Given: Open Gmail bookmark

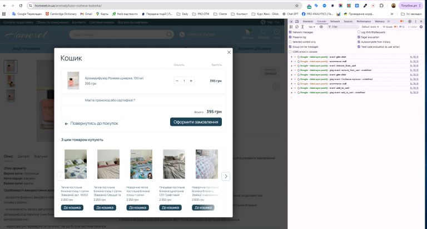Looking at the screenshot, I should coord(86,14).
